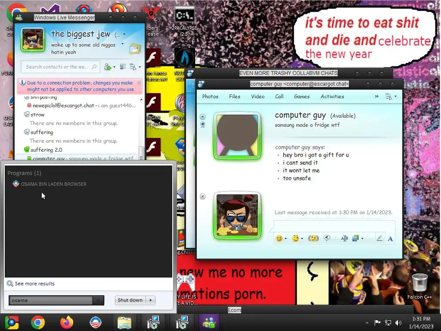The image size is (441, 331).
Task: Open Action Center flag icon
Action: pyautogui.click(x=377, y=322)
